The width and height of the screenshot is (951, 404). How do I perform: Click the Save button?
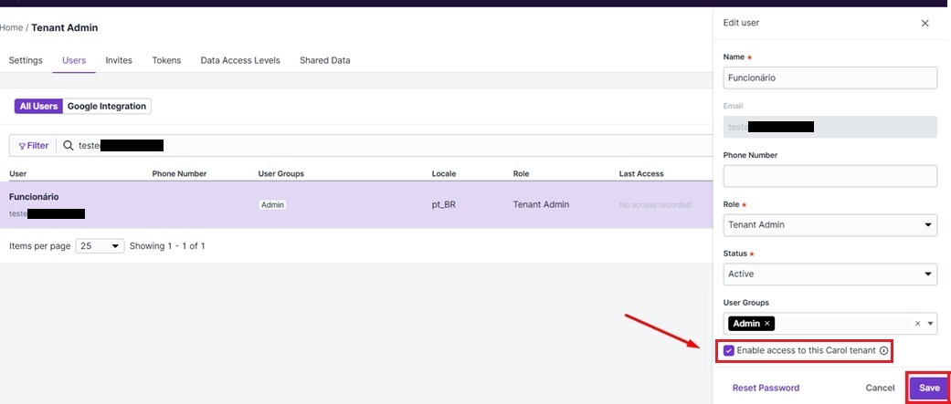point(928,388)
